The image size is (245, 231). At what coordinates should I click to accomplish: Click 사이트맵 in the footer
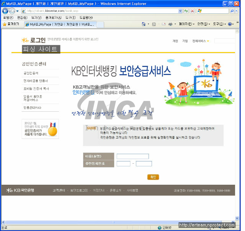pos(132,190)
